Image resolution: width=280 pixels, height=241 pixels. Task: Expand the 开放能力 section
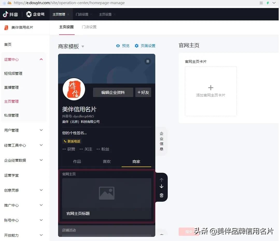tap(41, 235)
